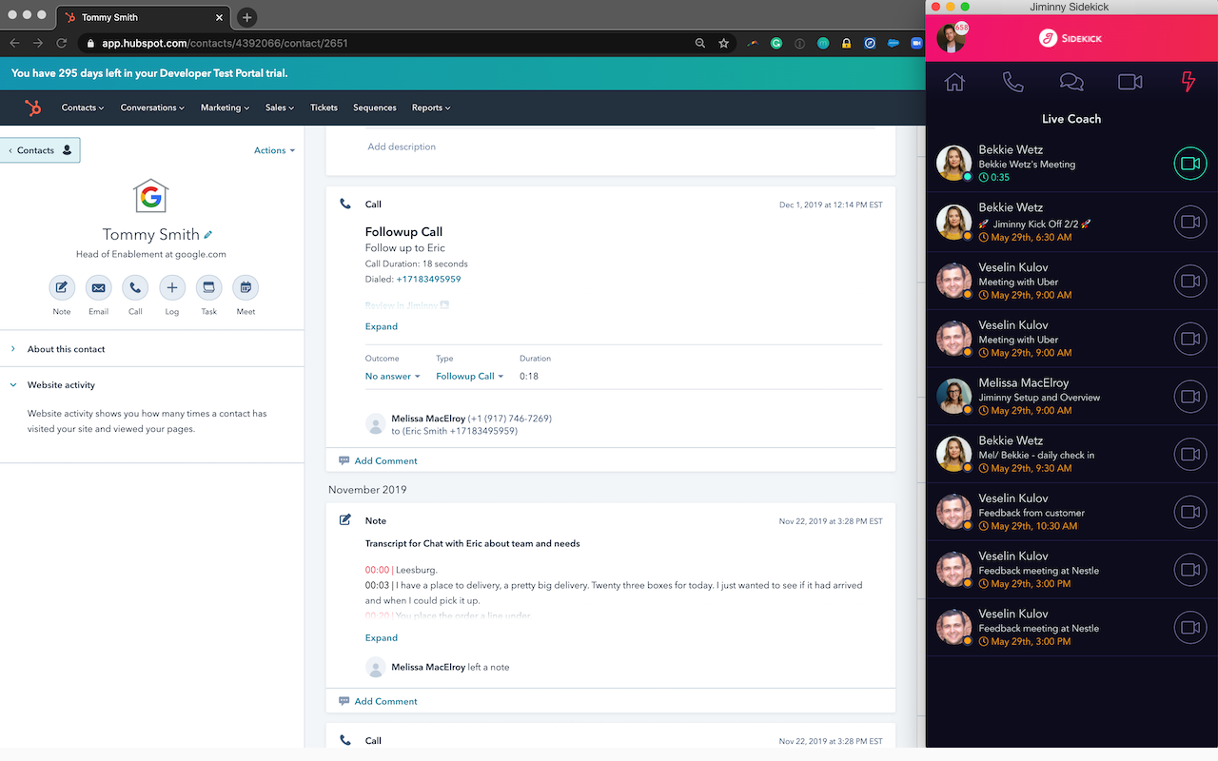Collapse the Website activity section

61,385
